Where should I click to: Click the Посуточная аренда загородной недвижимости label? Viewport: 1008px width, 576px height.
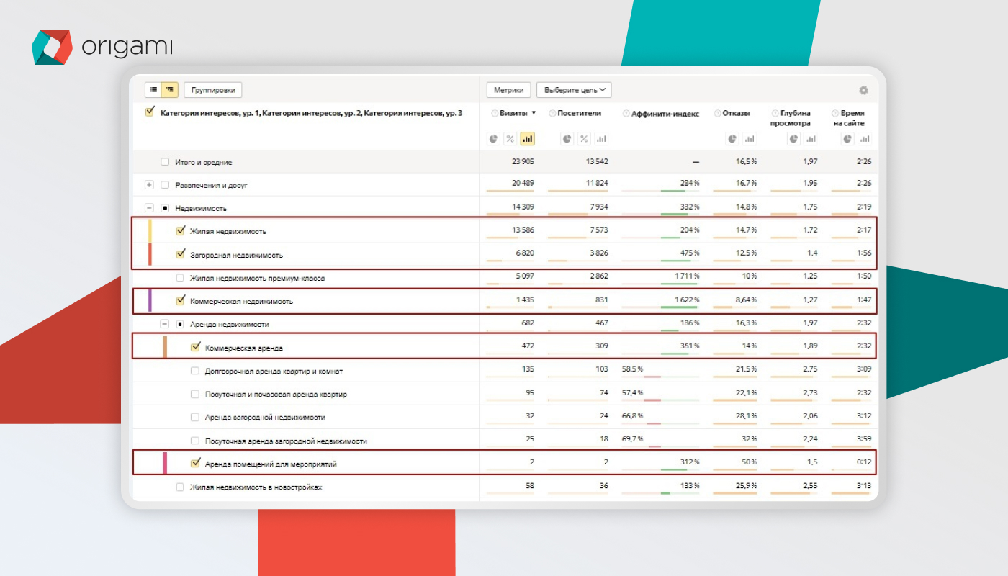286,441
